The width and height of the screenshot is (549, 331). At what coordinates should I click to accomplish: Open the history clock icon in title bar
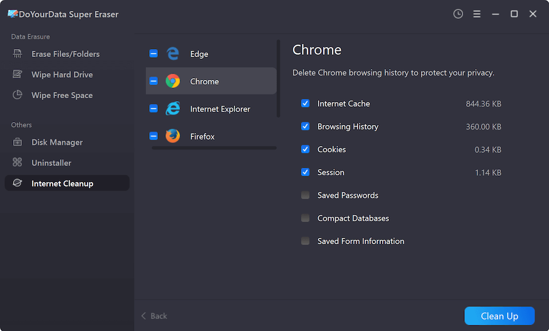point(458,14)
